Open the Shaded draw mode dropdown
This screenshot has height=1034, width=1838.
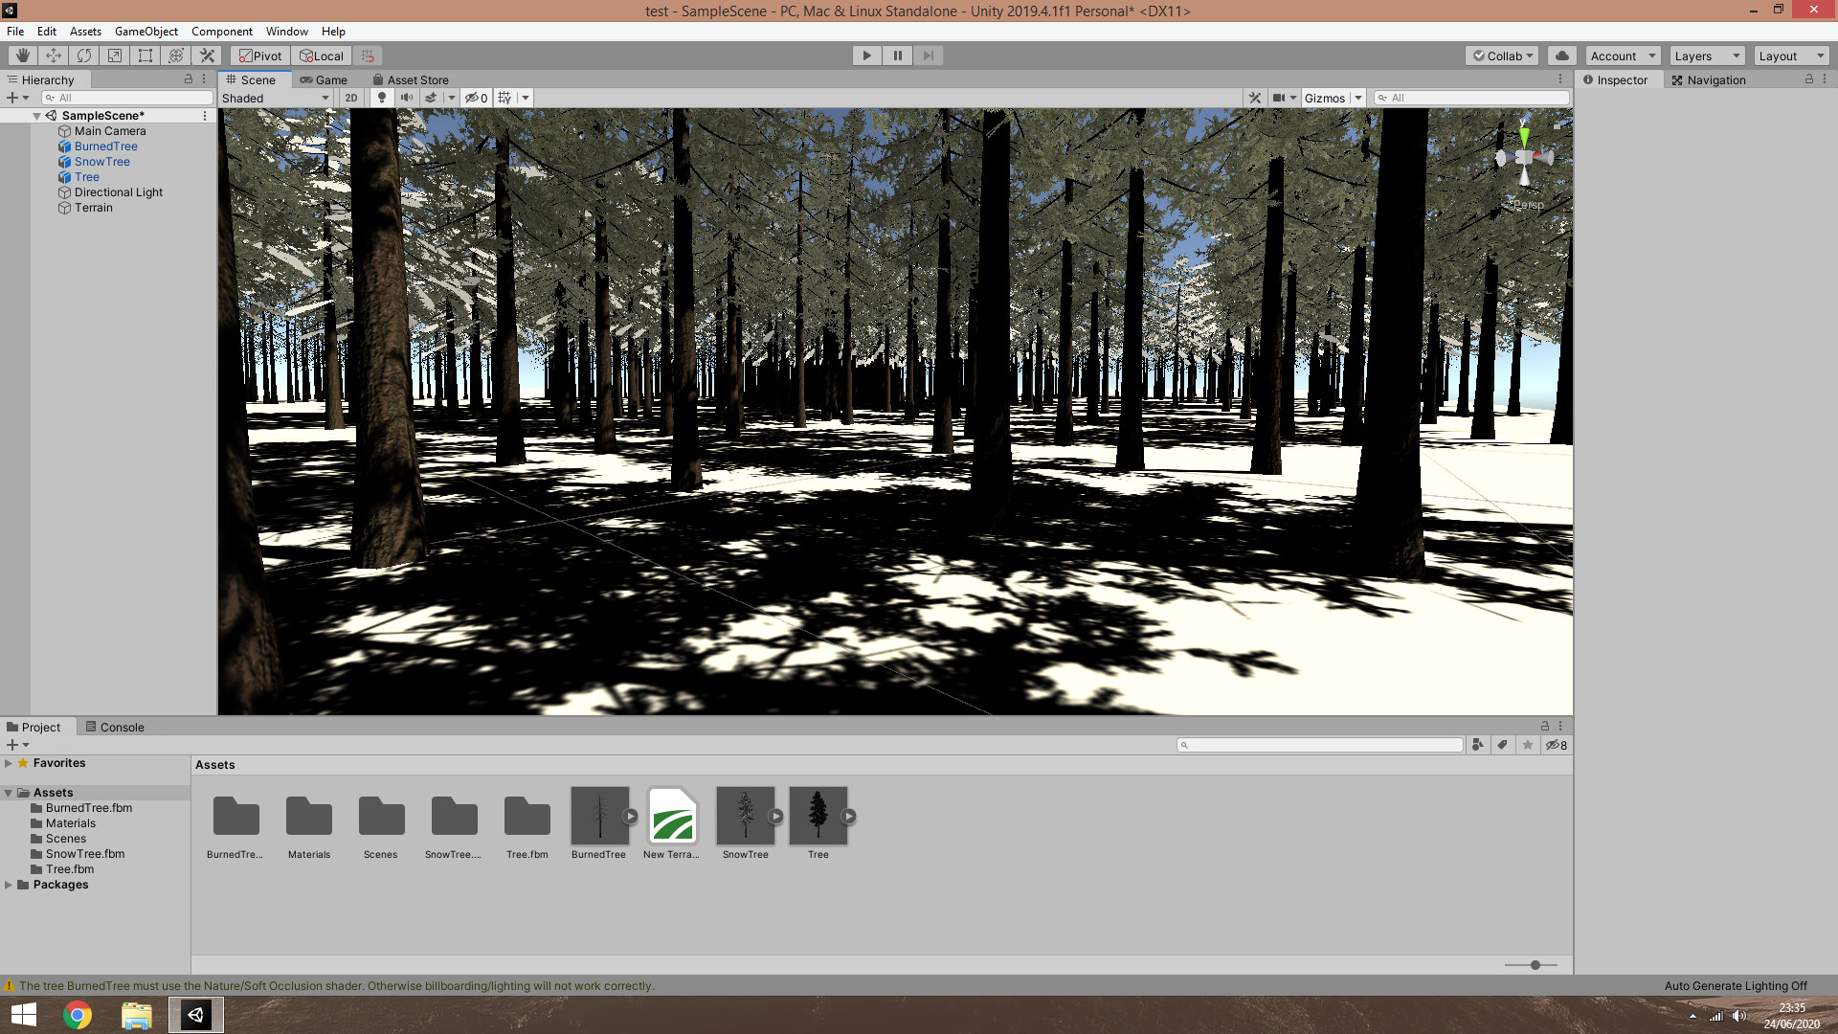click(276, 98)
